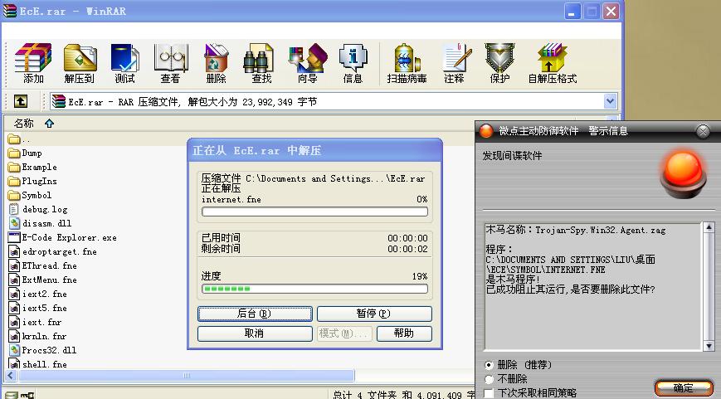The height and width of the screenshot is (399, 721).
Task: Click the 扫描病毒 (Scan virus) toolbar icon
Action: coord(407,63)
